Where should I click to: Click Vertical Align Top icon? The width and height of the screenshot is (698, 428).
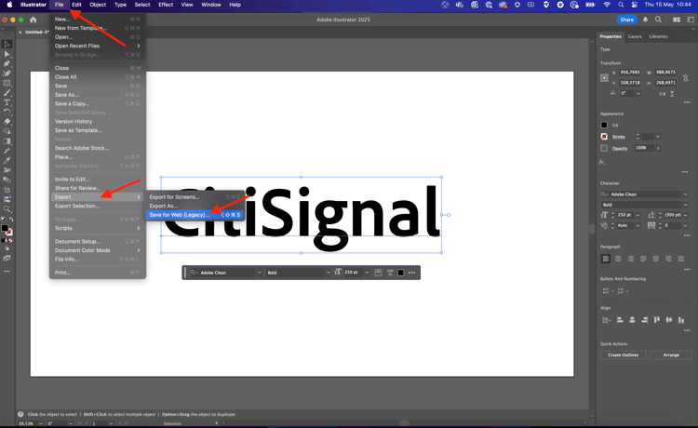657,320
